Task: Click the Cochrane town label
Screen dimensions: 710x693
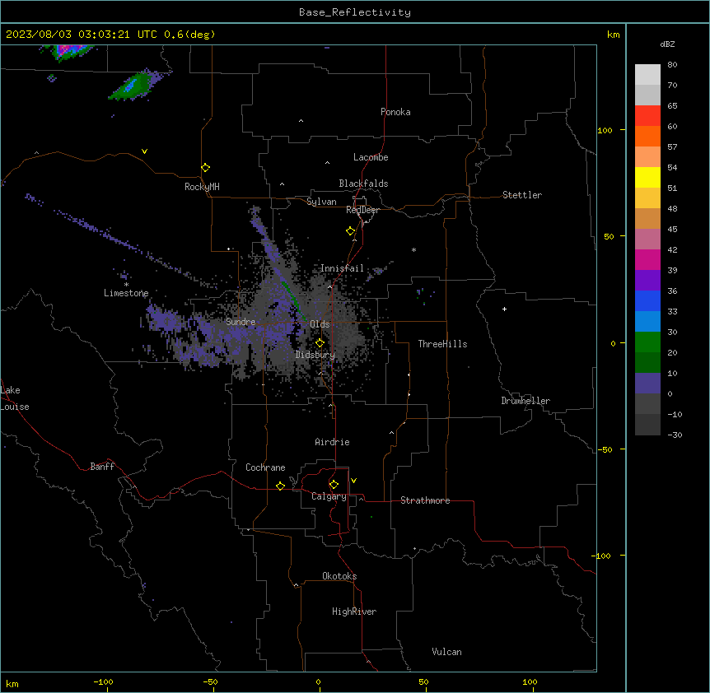Action: pos(265,467)
